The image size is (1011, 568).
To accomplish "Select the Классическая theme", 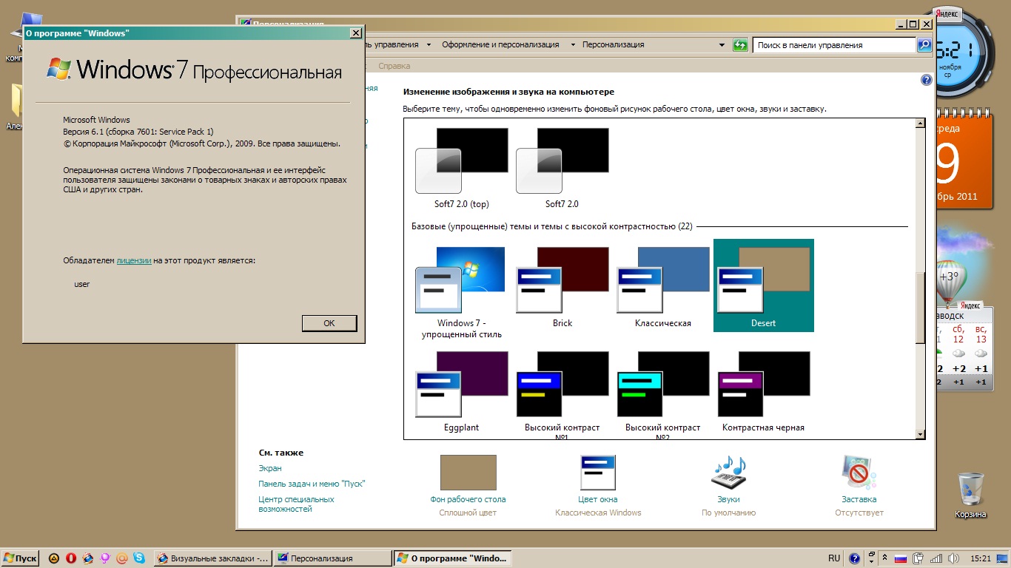I will [663, 287].
